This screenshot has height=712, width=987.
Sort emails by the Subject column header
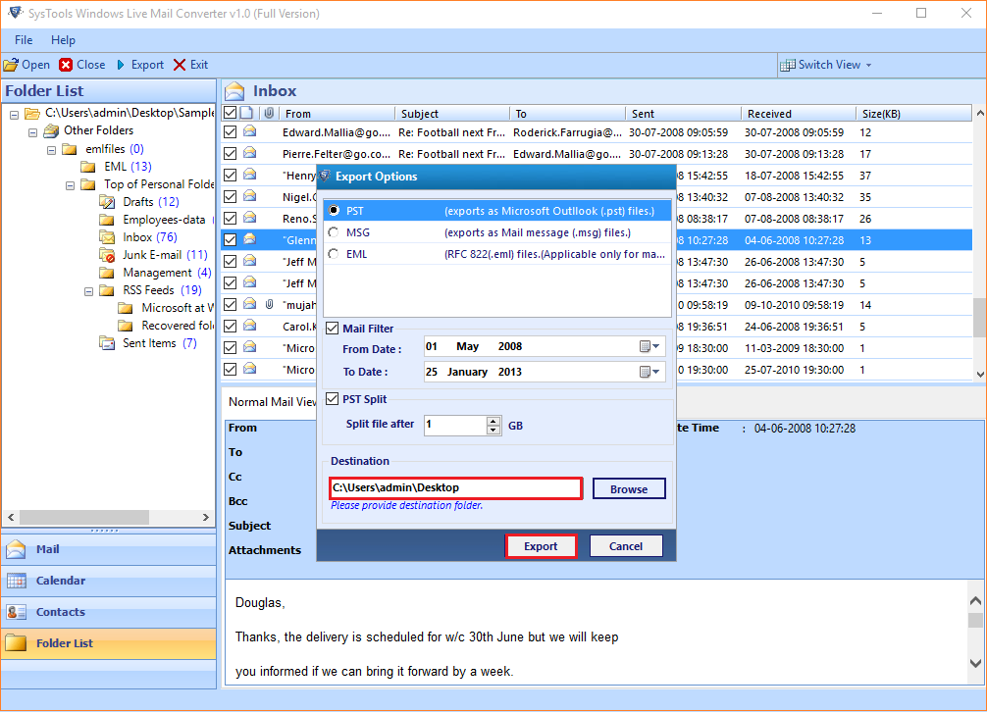coord(452,113)
